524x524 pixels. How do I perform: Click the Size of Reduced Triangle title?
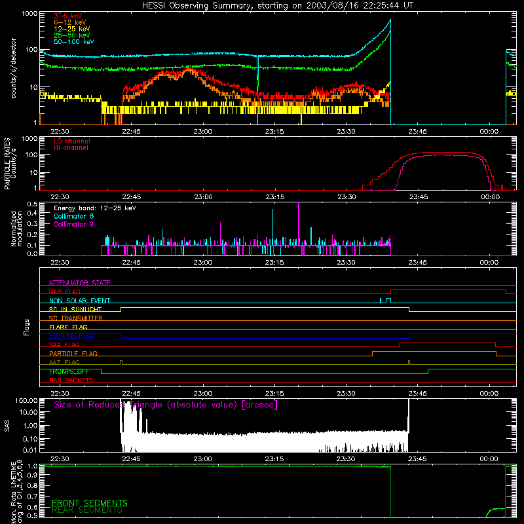166,405
